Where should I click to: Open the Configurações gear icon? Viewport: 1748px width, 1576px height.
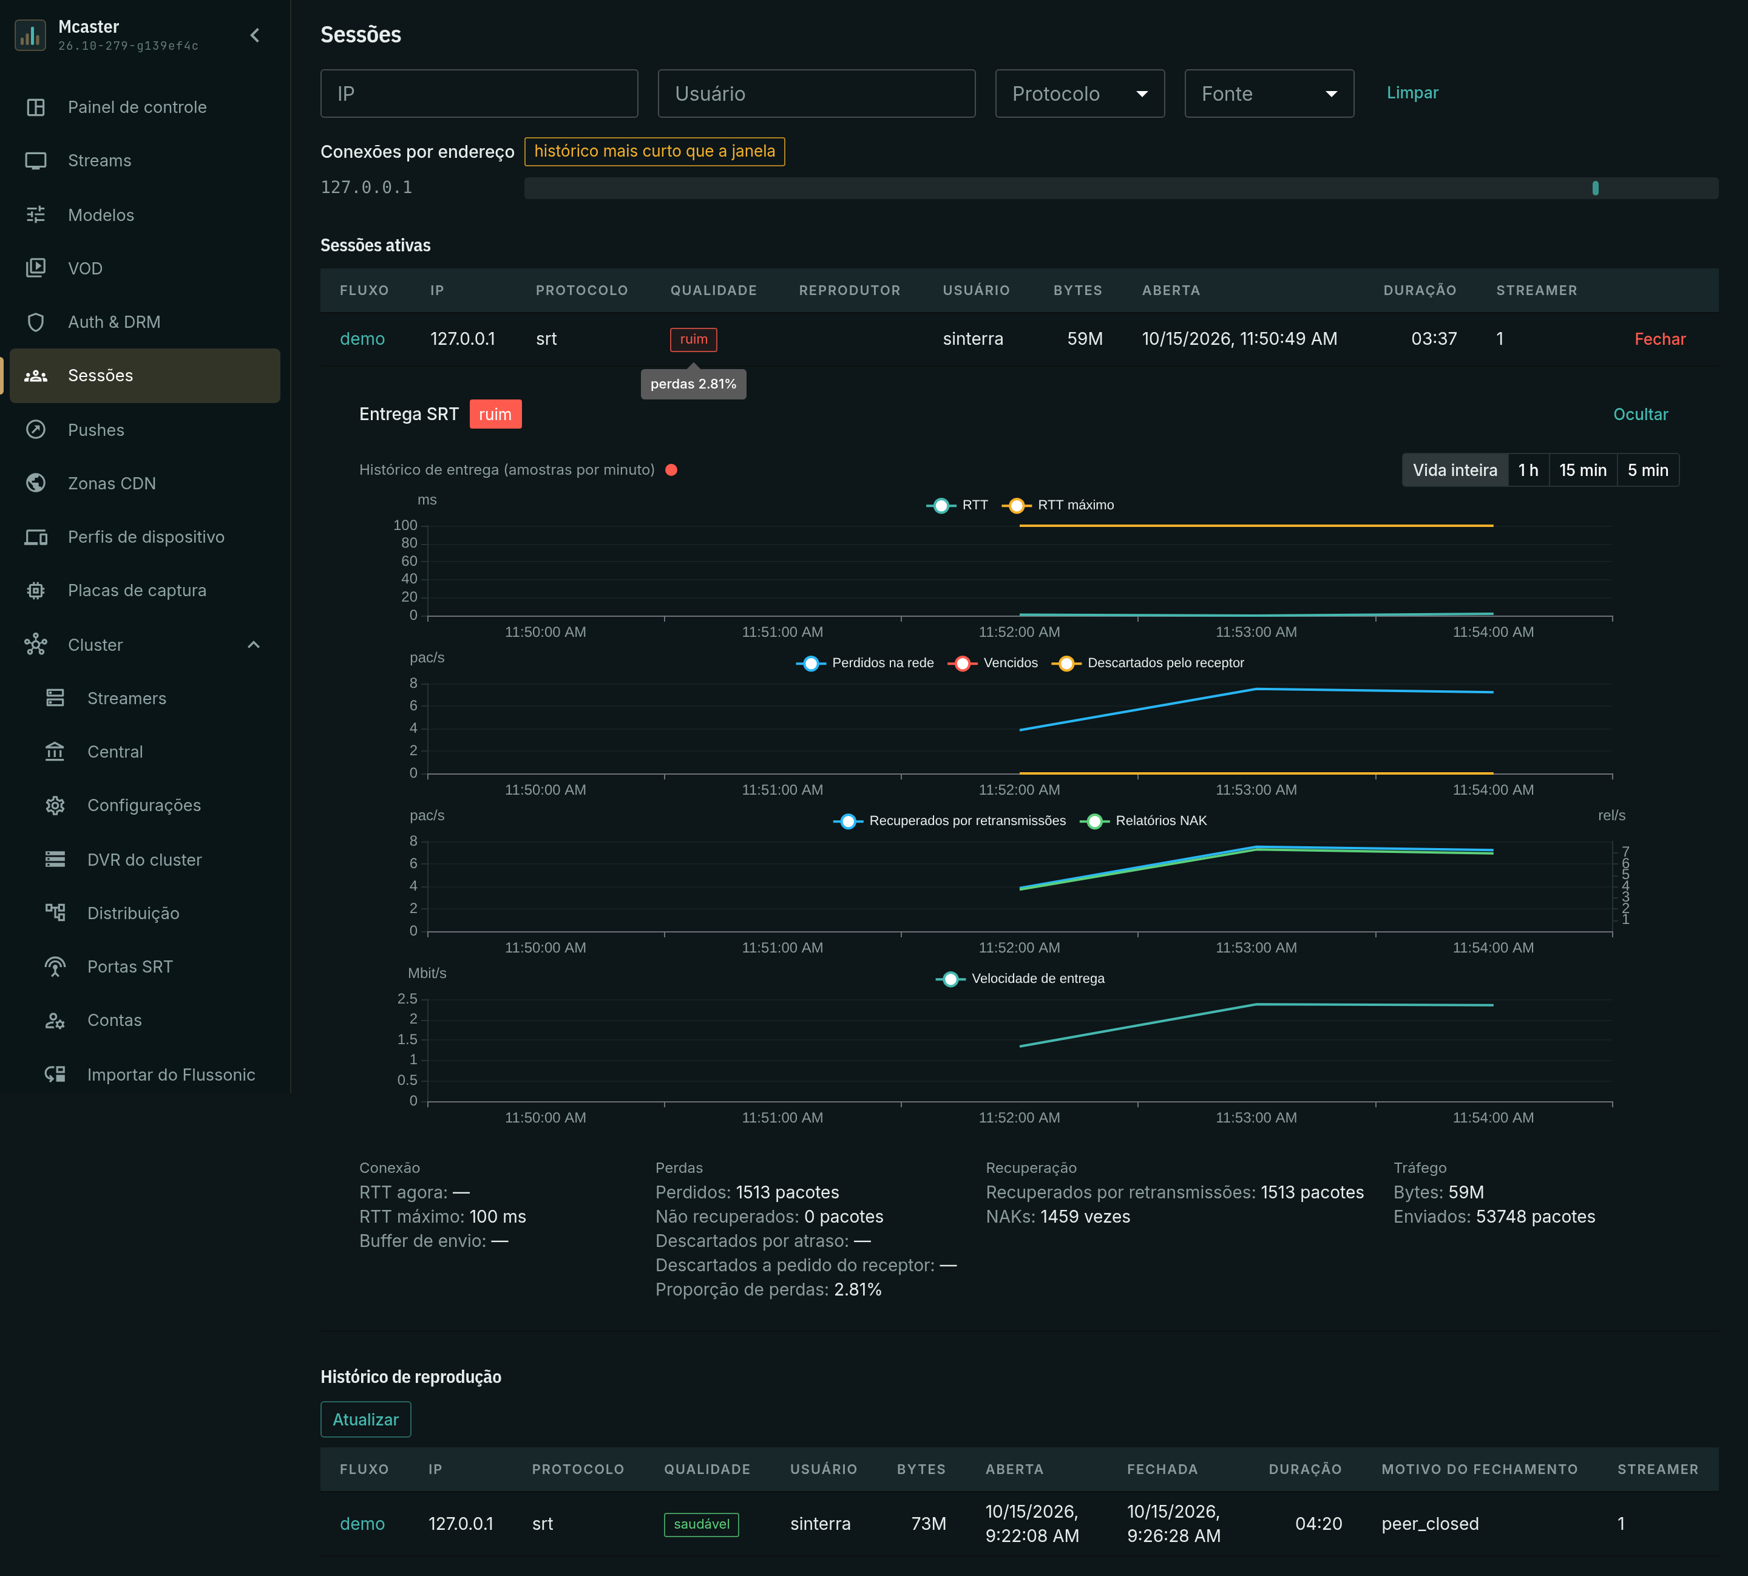(55, 806)
